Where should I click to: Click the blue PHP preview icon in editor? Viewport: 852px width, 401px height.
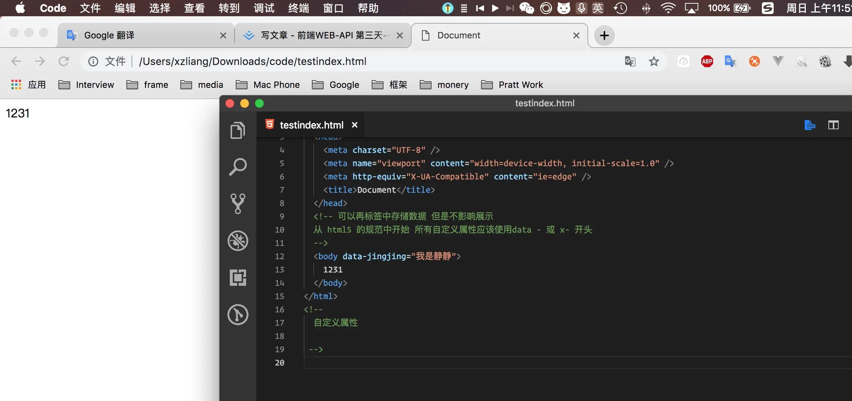810,125
